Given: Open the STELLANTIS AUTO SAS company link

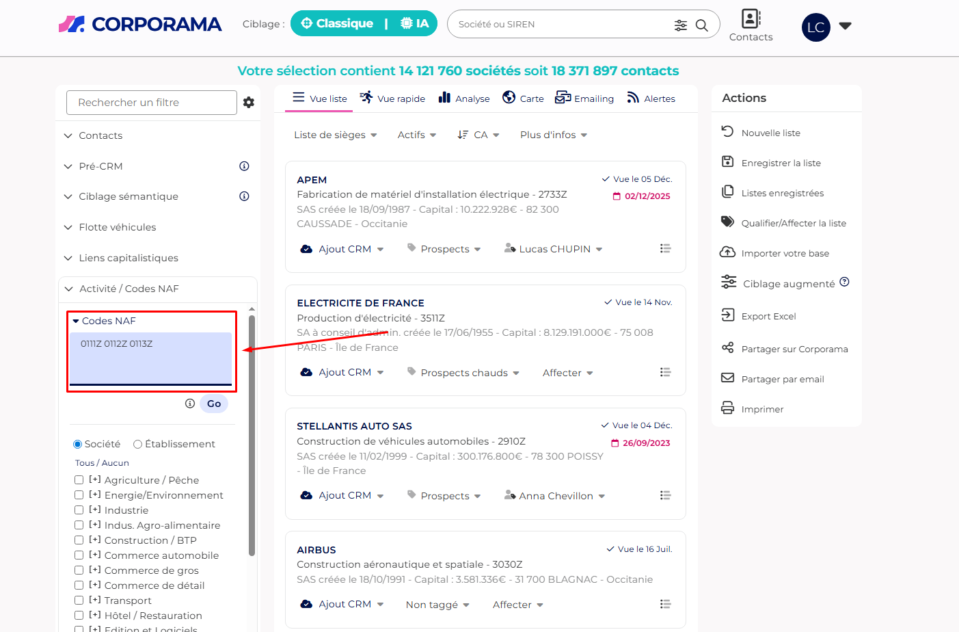Looking at the screenshot, I should pyautogui.click(x=354, y=426).
